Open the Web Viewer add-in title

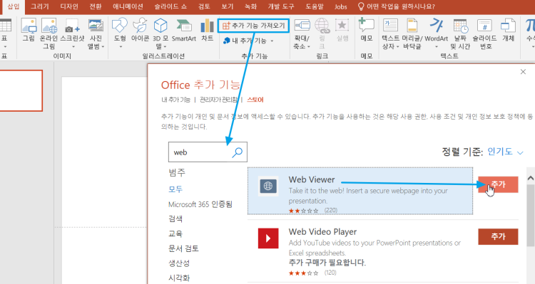[312, 179]
